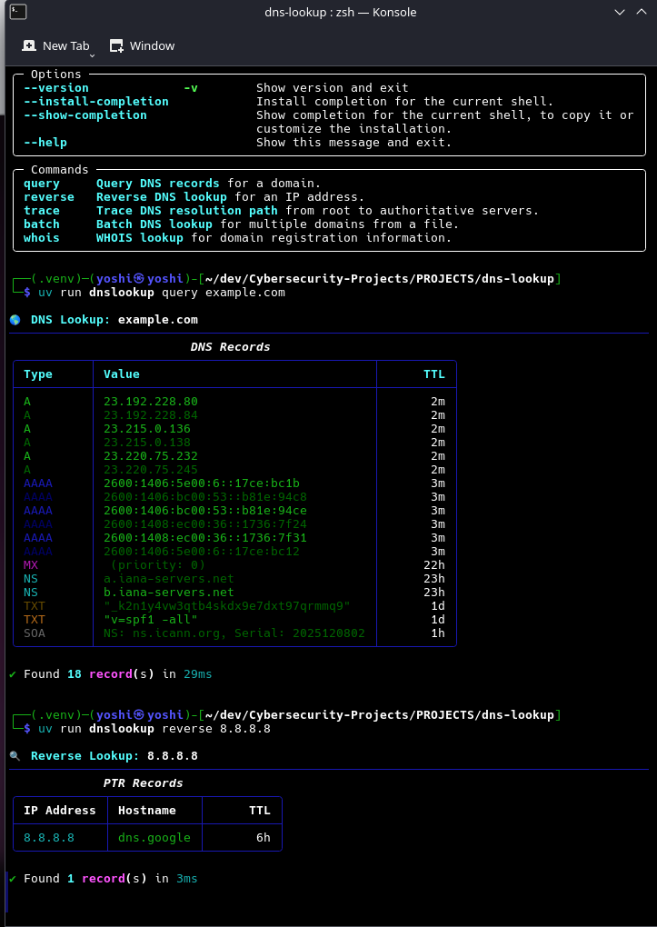This screenshot has height=927, width=657.
Task: Click the b.iana-servers.net nameserver
Action: tap(168, 592)
